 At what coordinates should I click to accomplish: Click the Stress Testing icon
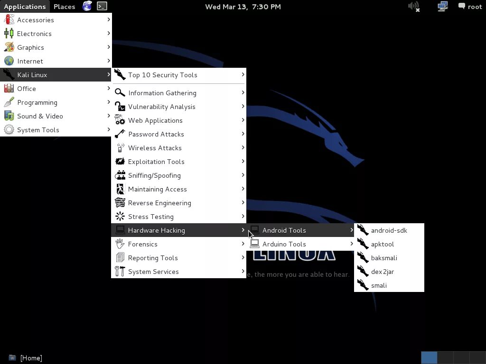(120, 217)
